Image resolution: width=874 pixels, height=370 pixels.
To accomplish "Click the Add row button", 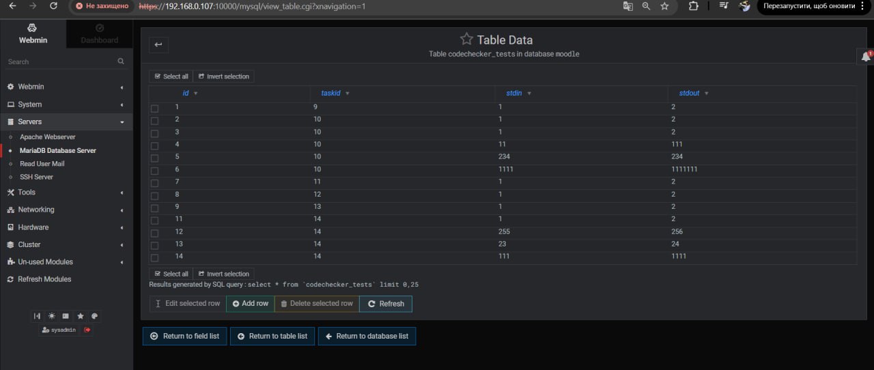I will coord(251,304).
